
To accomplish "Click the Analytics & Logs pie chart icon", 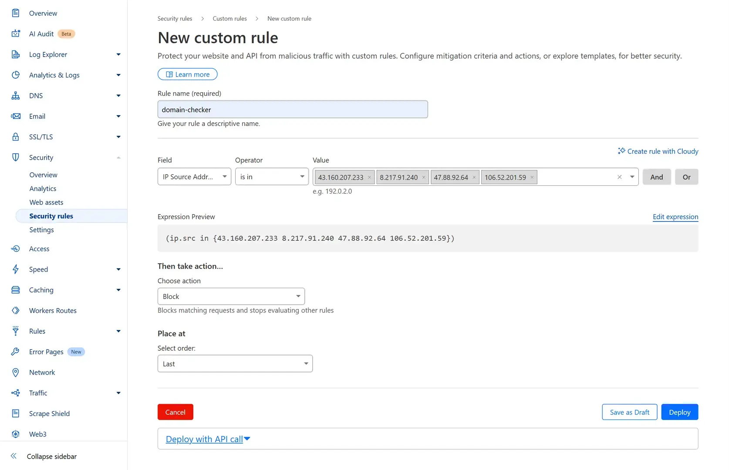I will [x=16, y=75].
